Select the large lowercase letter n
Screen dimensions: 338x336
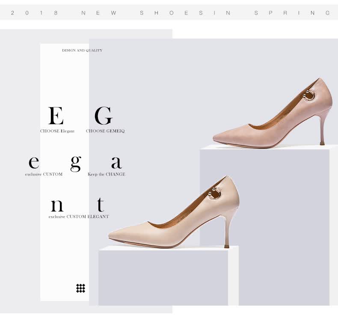click(57, 205)
